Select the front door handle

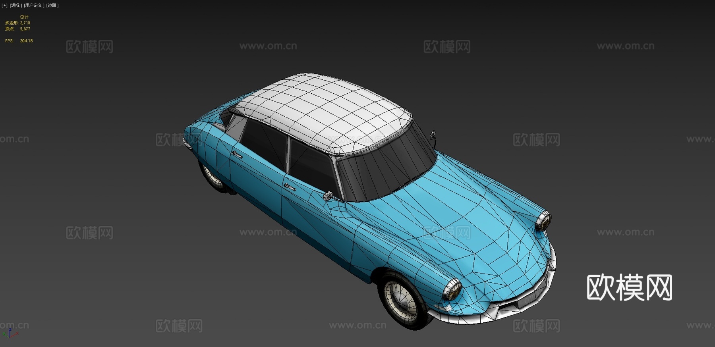point(290,187)
